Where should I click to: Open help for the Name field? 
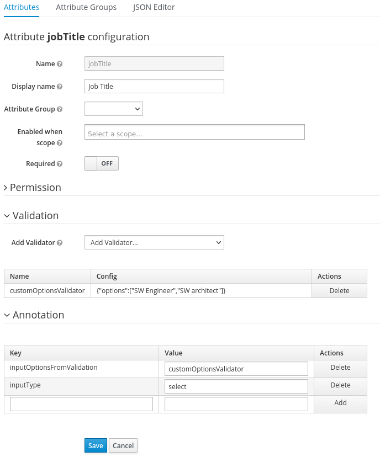[x=59, y=63]
